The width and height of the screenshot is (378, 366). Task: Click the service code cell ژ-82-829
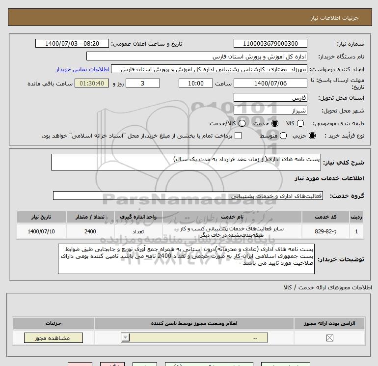[325, 231]
